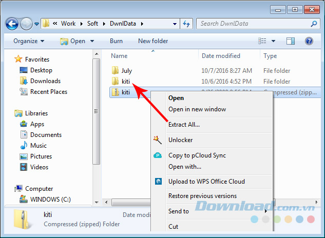Screen dimensions: 325x238
Task: Expand the view options dropdown arrow
Action: tap(273, 41)
